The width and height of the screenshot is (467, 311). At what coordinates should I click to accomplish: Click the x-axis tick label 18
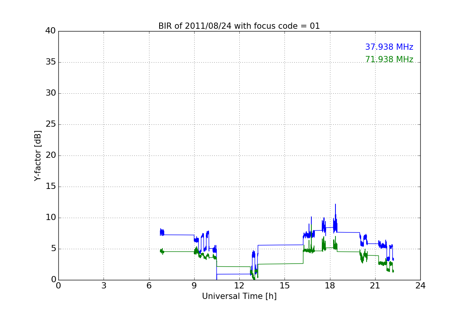(330, 286)
